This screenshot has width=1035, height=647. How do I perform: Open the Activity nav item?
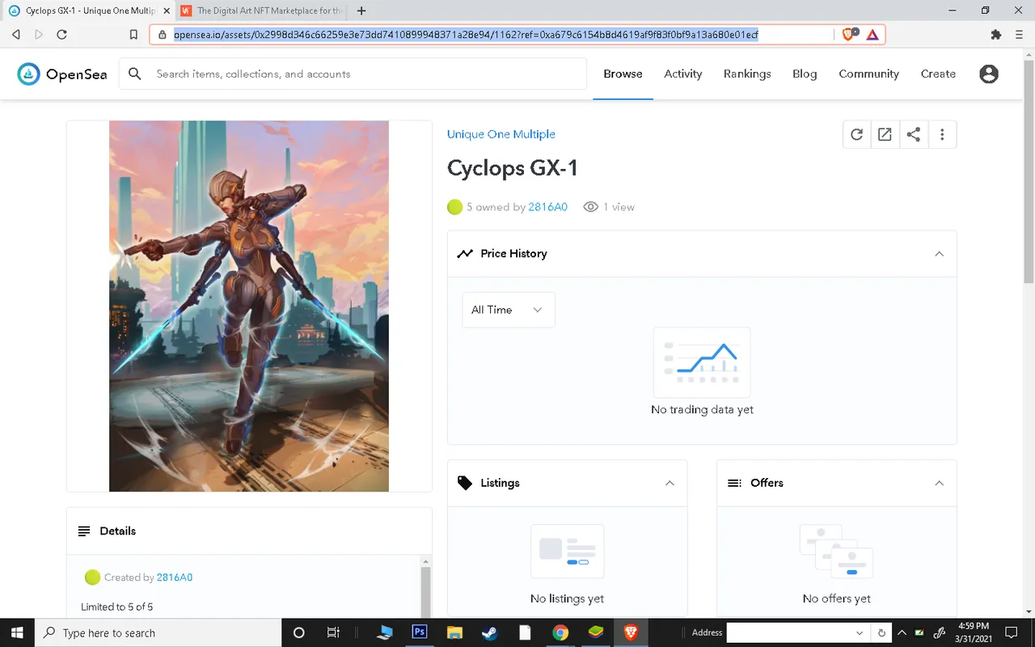683,74
